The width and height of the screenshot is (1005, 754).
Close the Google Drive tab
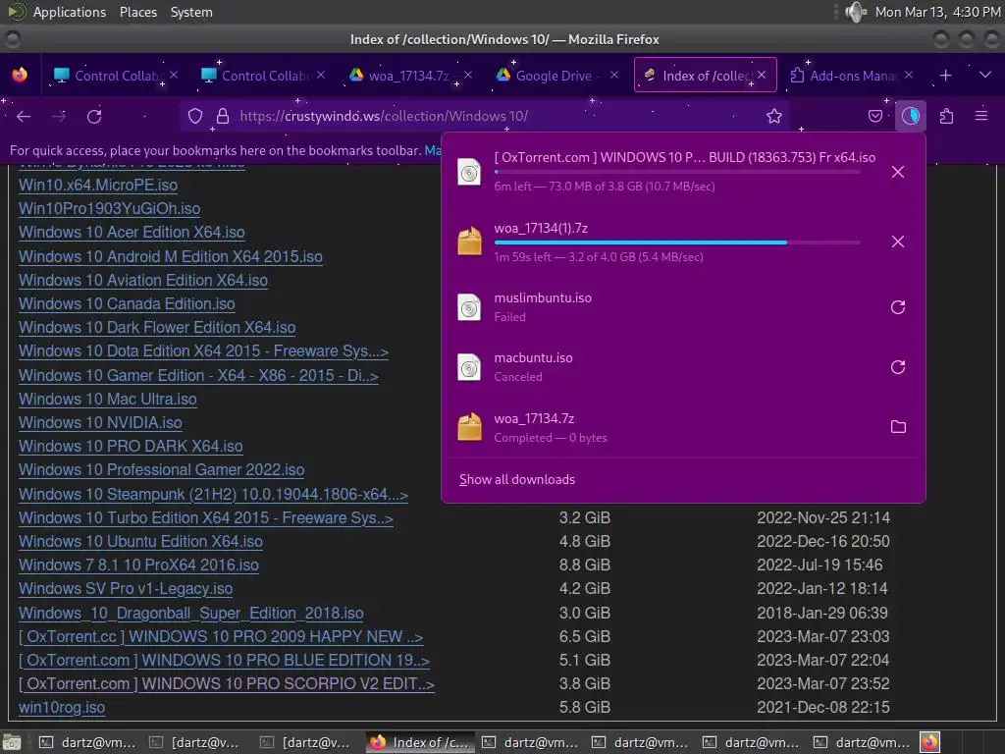[614, 75]
